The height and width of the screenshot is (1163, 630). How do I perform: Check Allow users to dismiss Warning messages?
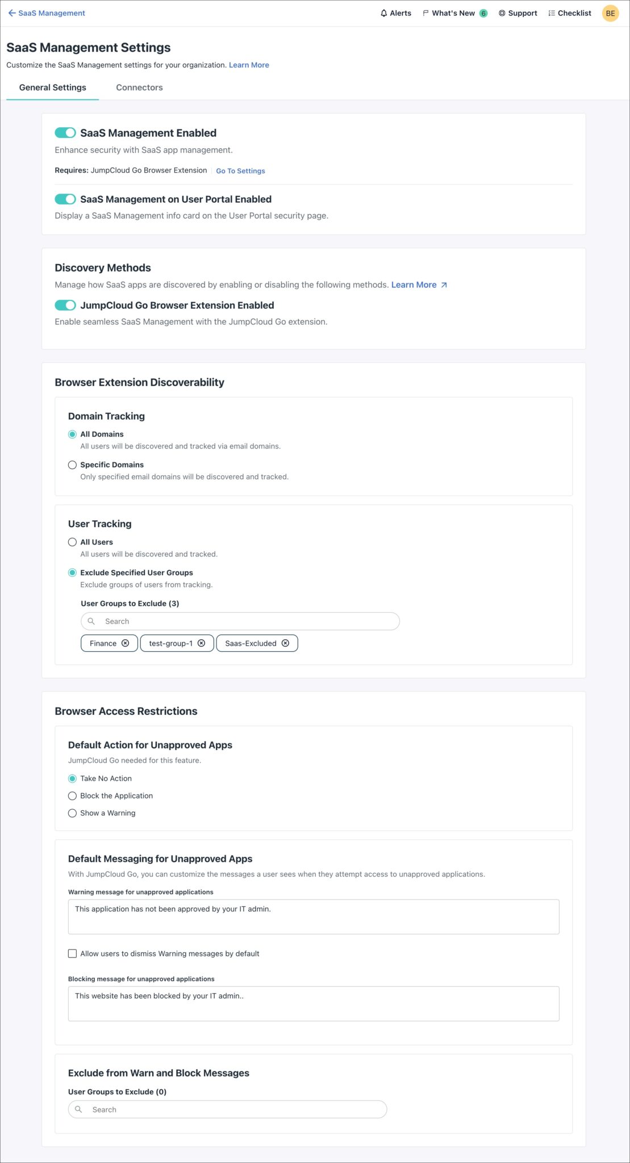pos(72,953)
